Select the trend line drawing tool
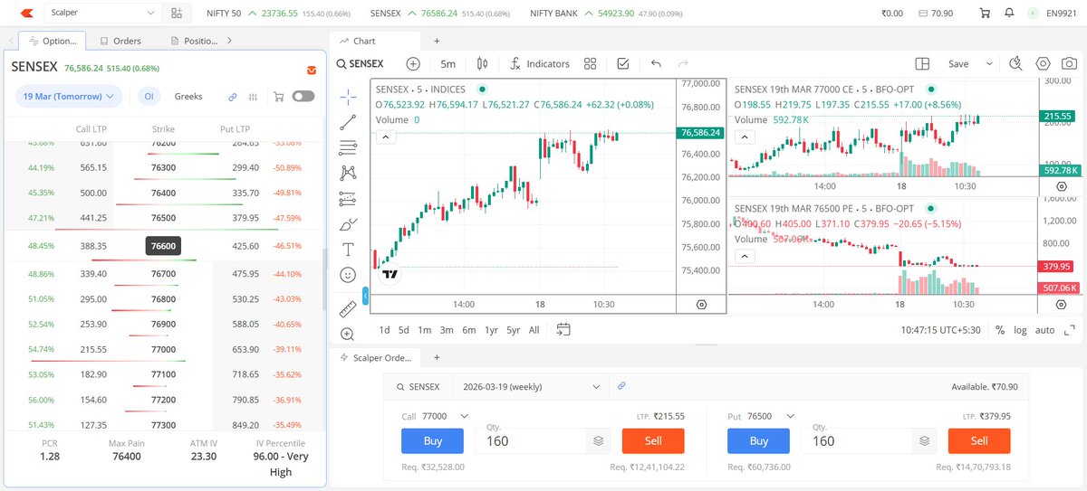The width and height of the screenshot is (1087, 491). (x=348, y=122)
